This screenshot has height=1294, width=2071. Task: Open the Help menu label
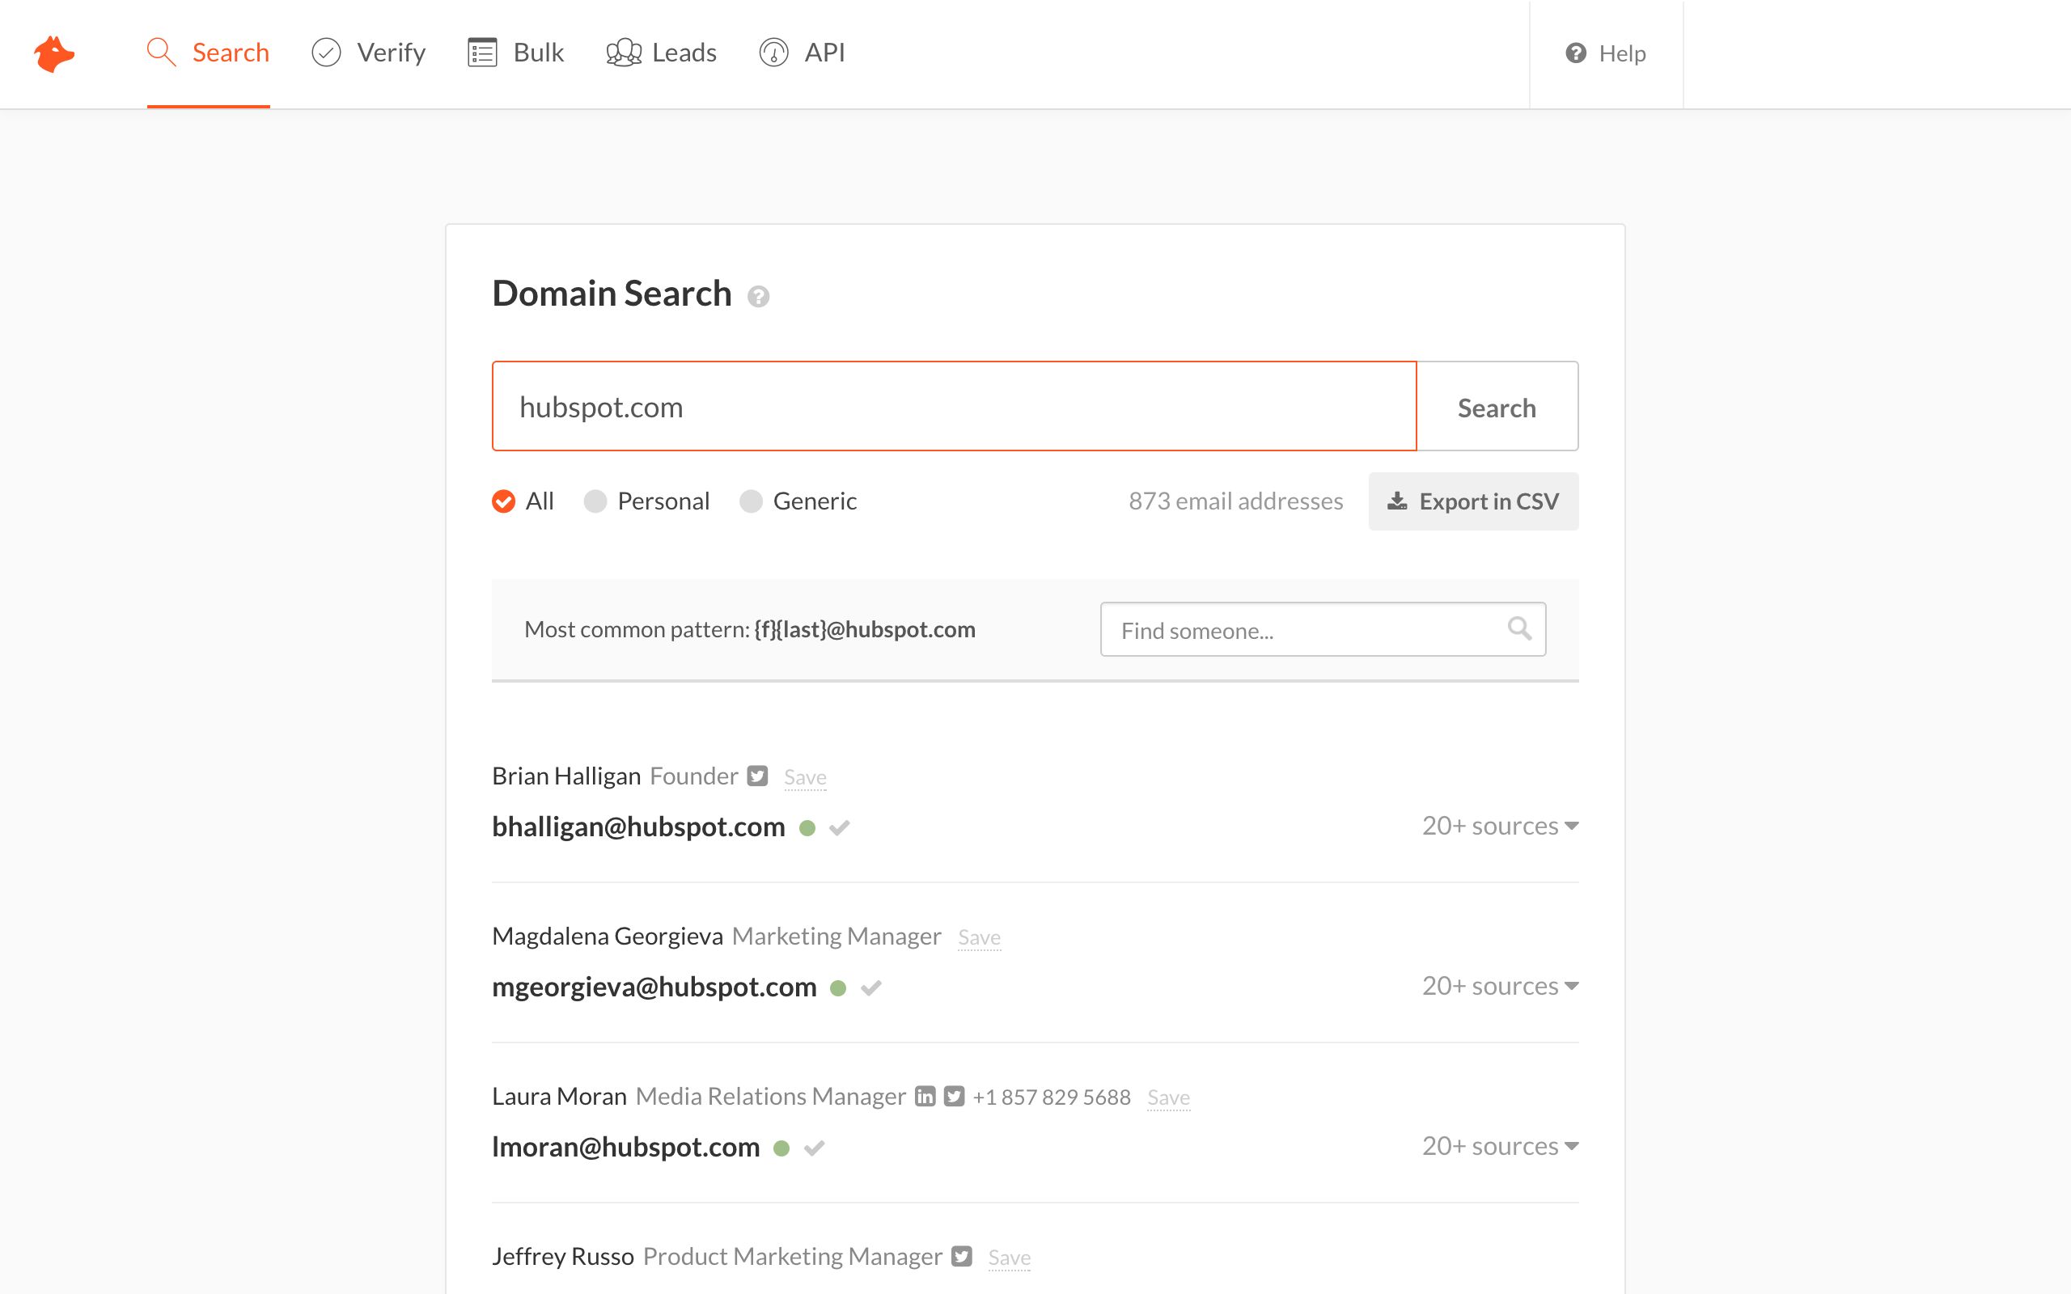(1622, 53)
